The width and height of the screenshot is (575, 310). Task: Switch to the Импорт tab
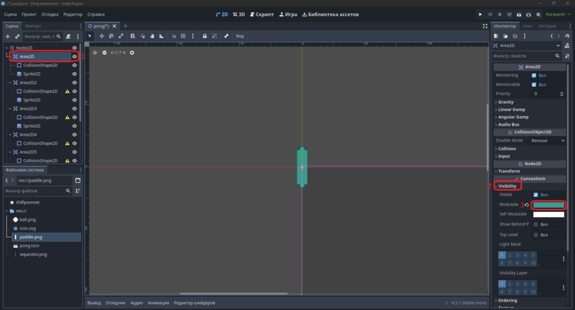pyautogui.click(x=33, y=26)
